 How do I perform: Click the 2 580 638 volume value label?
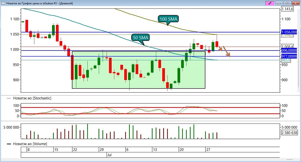click(x=290, y=133)
